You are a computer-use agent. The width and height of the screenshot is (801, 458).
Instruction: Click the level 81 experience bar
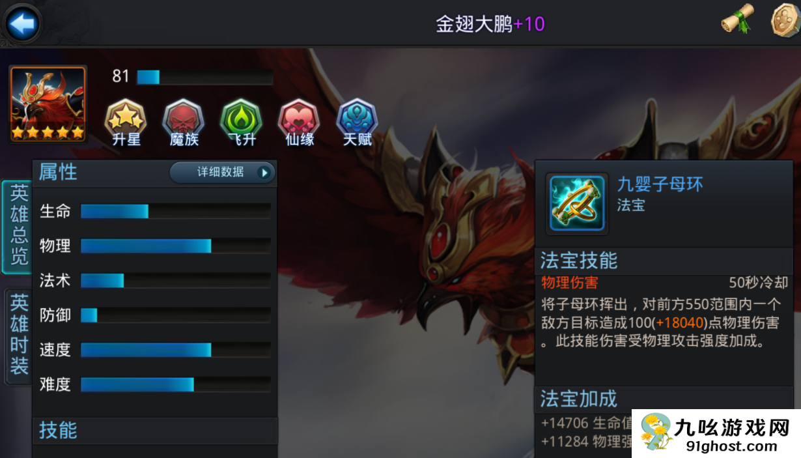pos(204,77)
